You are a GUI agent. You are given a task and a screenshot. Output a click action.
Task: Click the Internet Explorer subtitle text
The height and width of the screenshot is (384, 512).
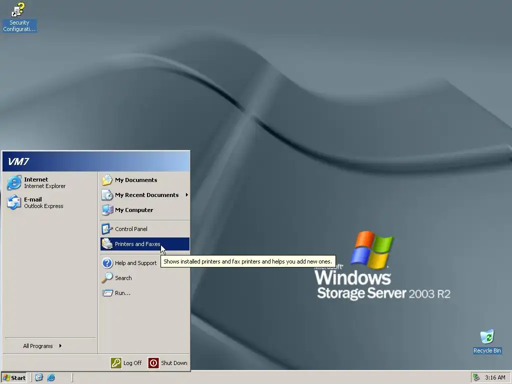point(44,186)
